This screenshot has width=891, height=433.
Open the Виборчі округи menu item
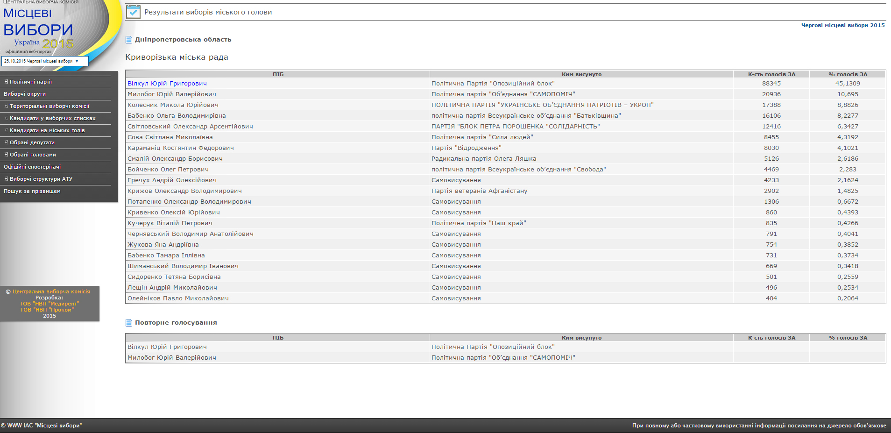point(24,94)
